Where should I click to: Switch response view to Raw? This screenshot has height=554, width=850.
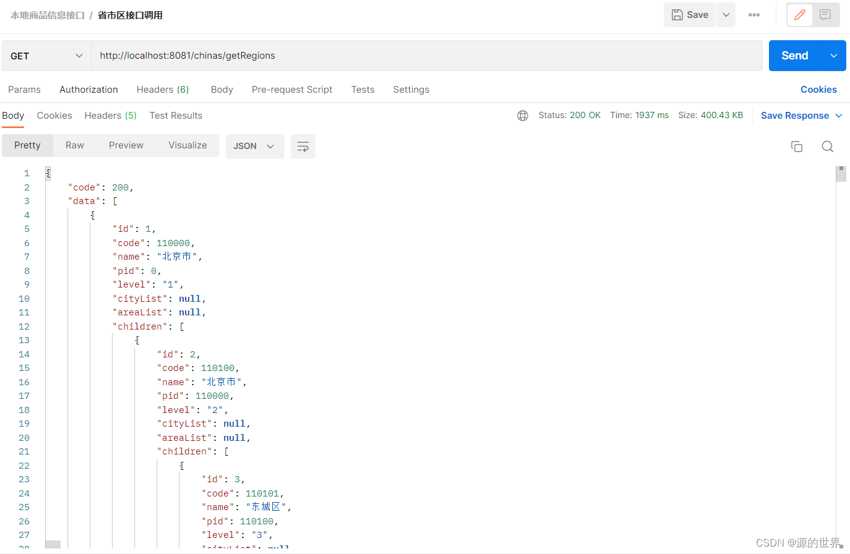pyautogui.click(x=75, y=145)
